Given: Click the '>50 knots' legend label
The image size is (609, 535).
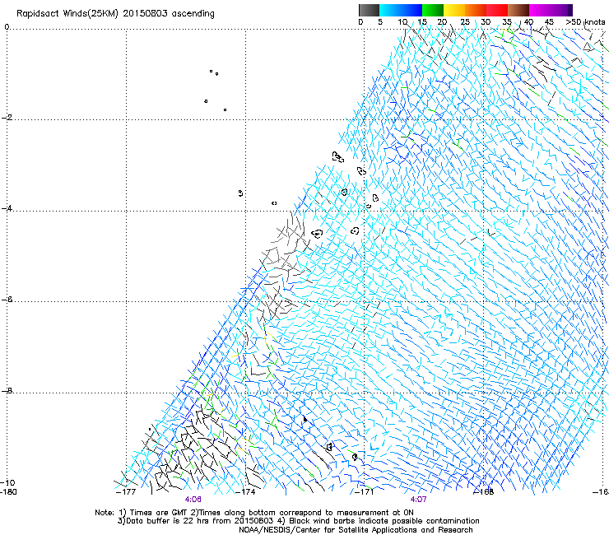Looking at the screenshot, I should 585,22.
